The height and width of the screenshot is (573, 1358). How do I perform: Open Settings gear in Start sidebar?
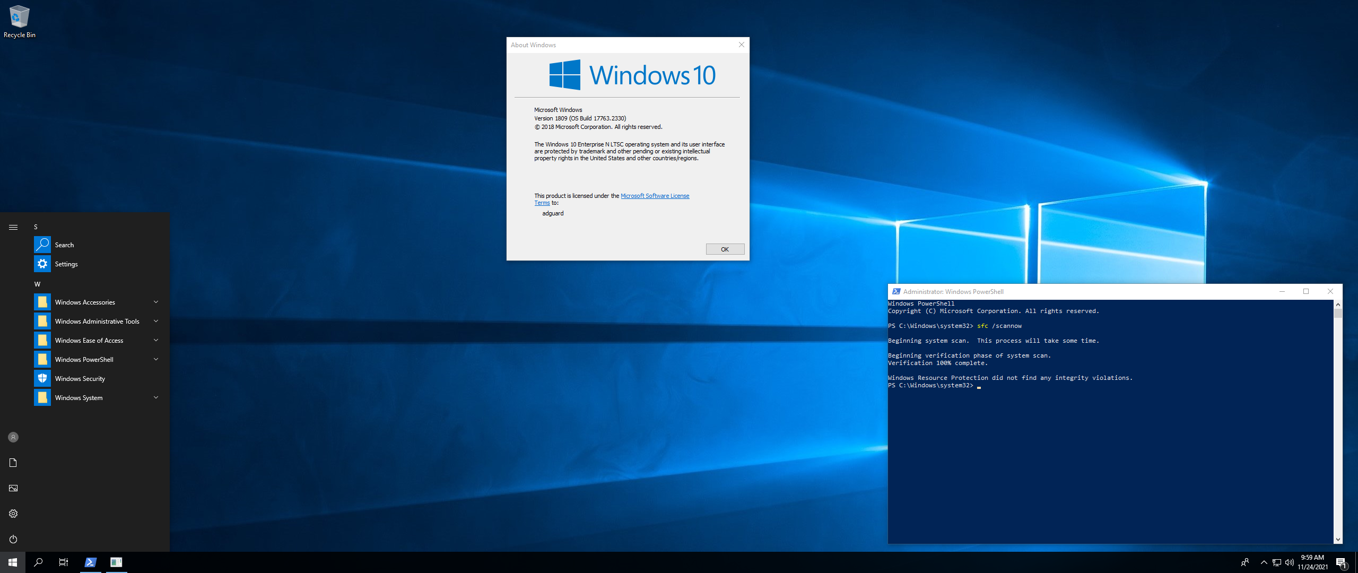(x=13, y=514)
